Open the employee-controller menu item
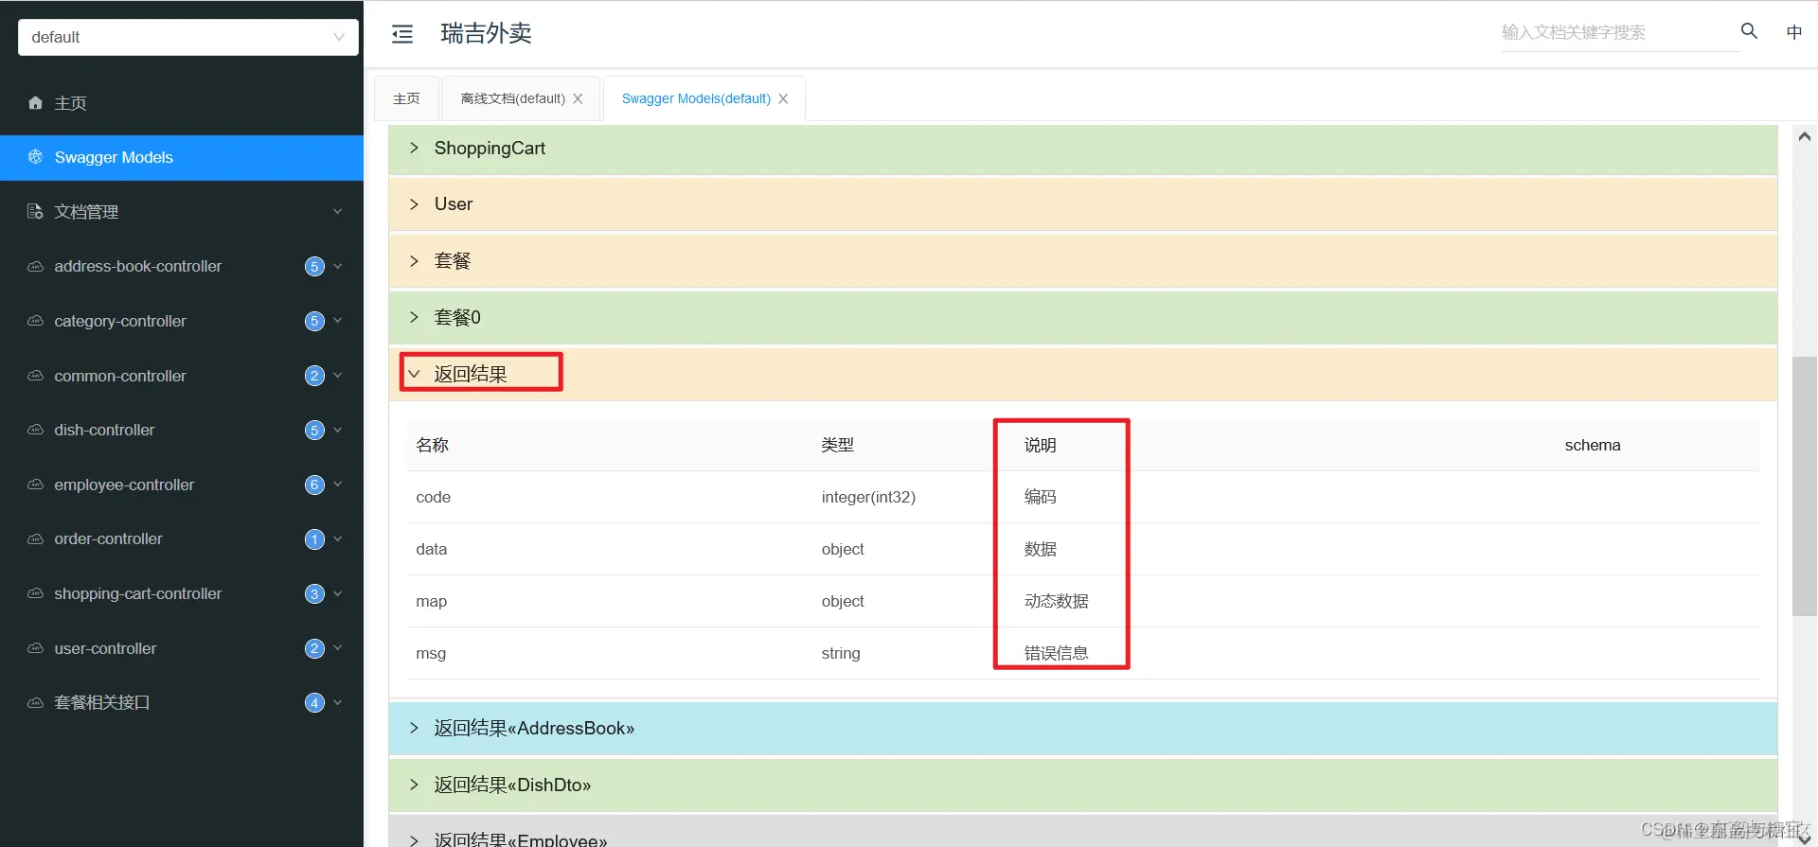1818x847 pixels. coord(182,485)
